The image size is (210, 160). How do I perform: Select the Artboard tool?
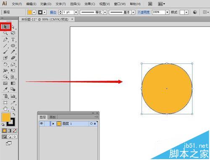(x=5, y=102)
